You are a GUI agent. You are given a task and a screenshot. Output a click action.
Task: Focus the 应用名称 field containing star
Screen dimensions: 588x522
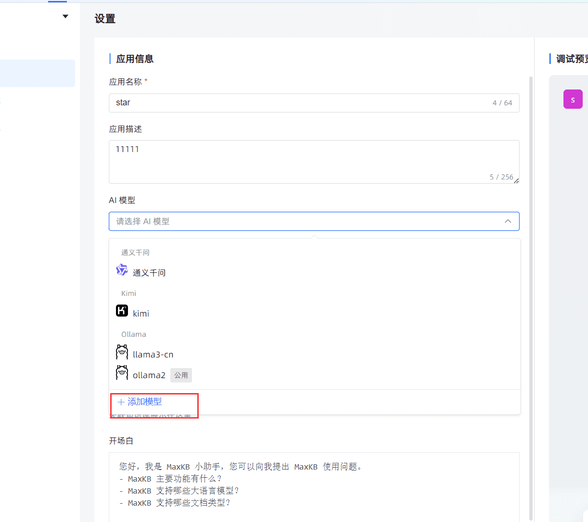pyautogui.click(x=298, y=103)
